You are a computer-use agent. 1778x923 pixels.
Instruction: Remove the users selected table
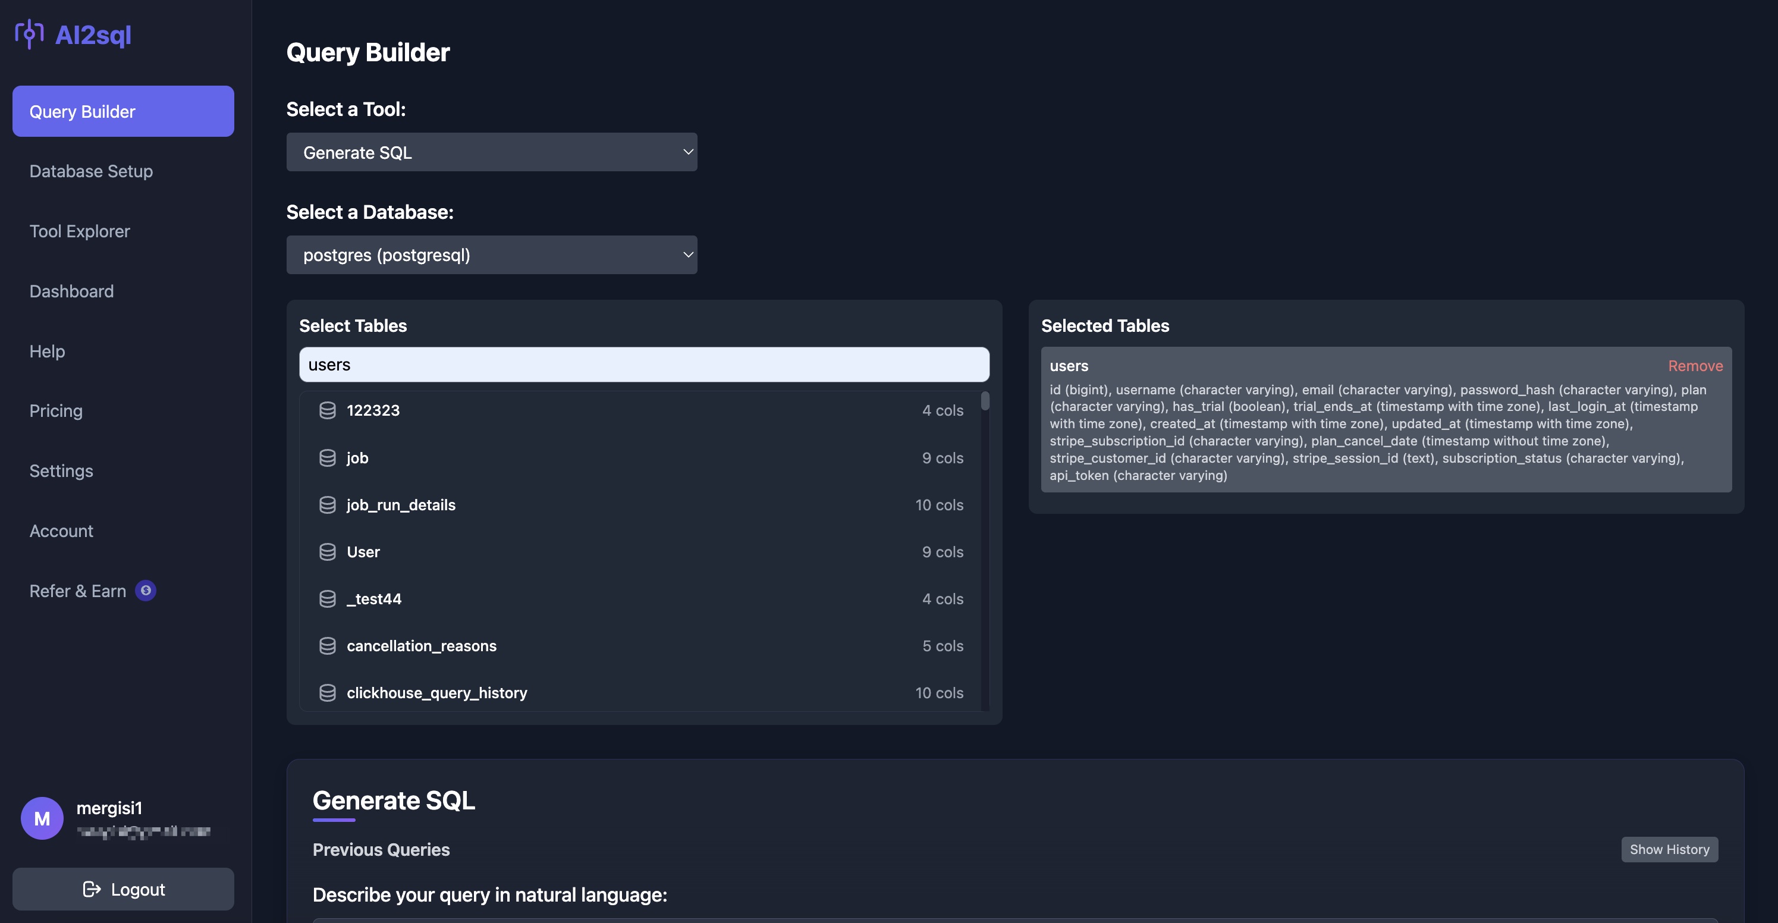click(x=1695, y=366)
